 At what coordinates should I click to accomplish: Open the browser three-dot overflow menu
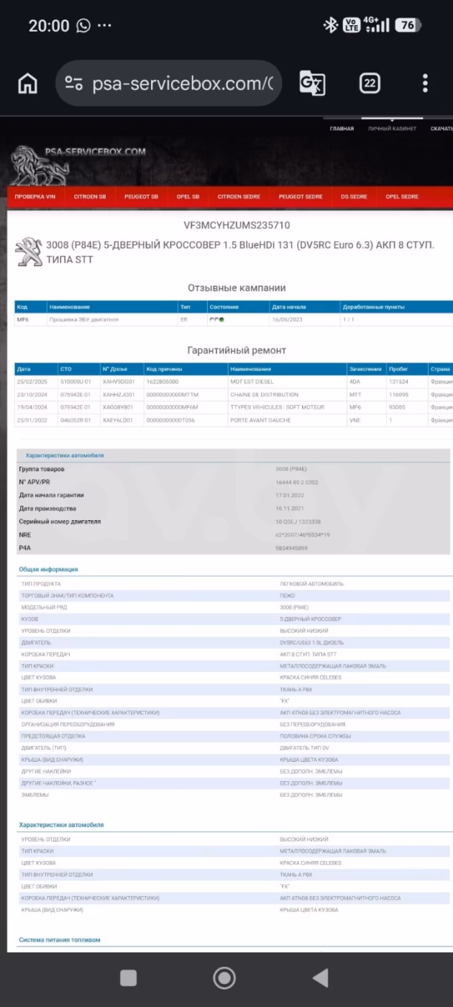tap(426, 83)
